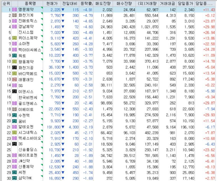
Task: Sort by the 순위 column header
Action: [x=6, y=3]
